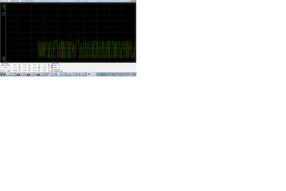Open the Windows Start menu
This screenshot has height=191, width=286.
3,75
